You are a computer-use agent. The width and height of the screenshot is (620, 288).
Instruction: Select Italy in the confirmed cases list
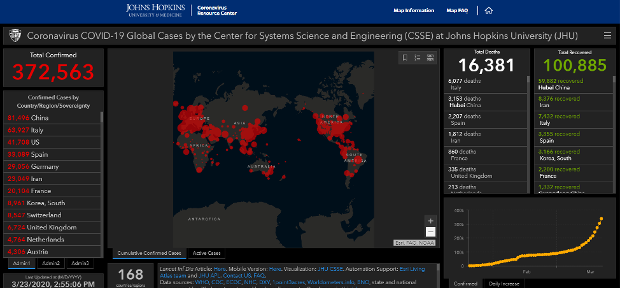tap(52, 130)
